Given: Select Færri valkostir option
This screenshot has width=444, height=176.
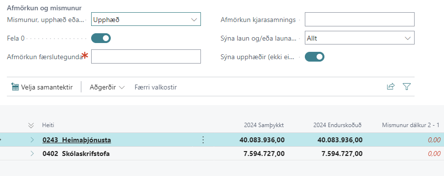Looking at the screenshot, I should (x=156, y=87).
